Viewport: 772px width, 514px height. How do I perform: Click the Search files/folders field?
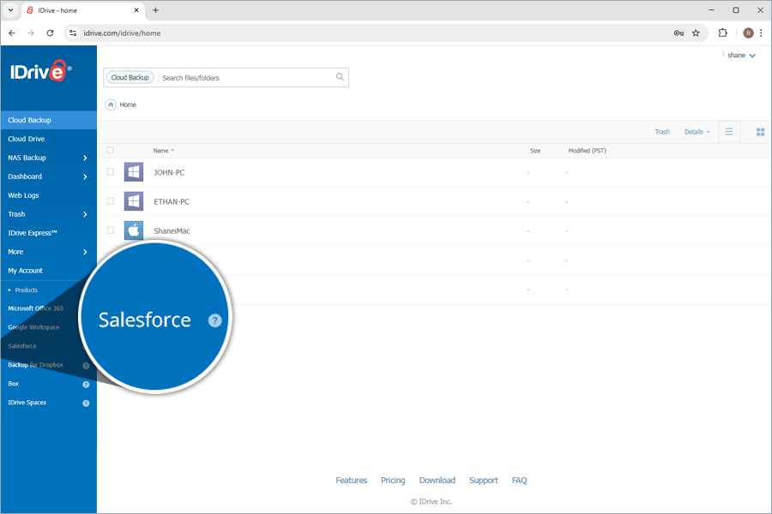pos(244,78)
